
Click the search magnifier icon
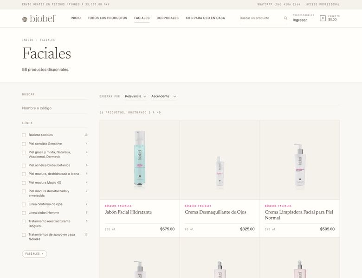tap(285, 18)
